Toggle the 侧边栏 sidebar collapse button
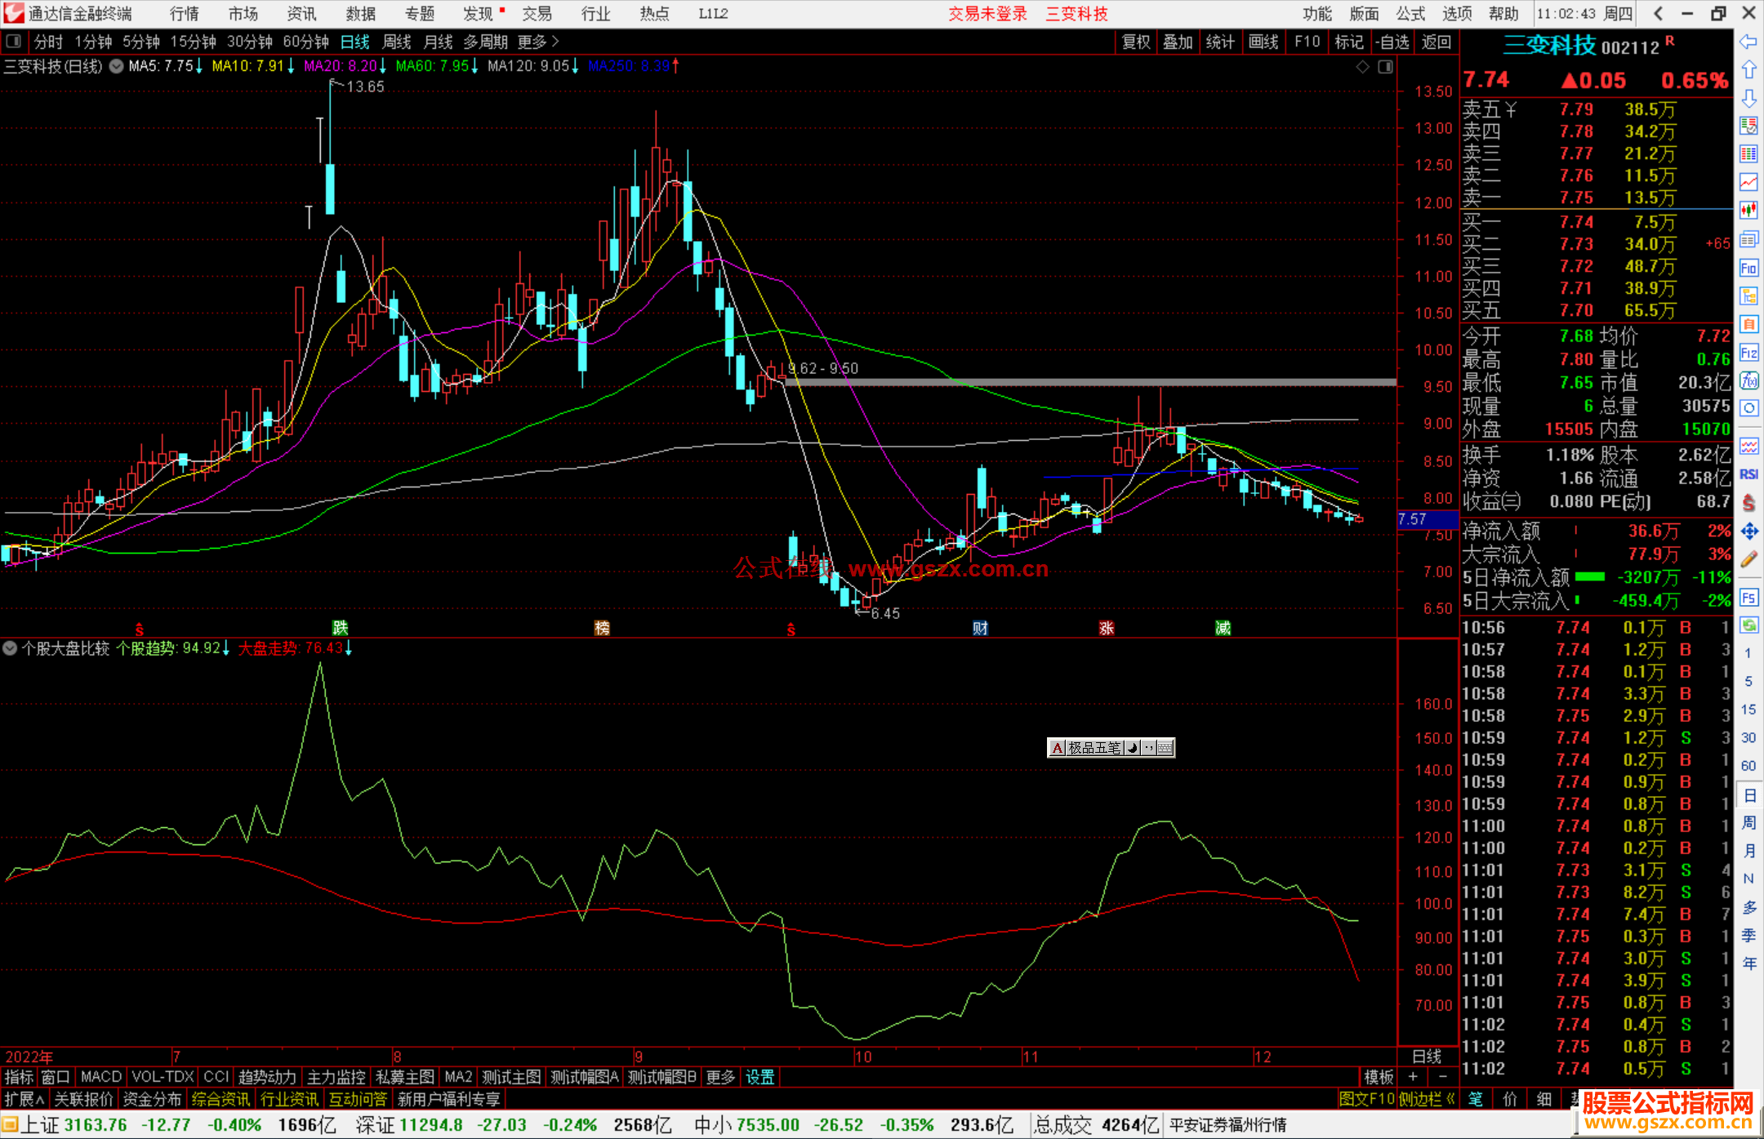Image resolution: width=1764 pixels, height=1139 pixels. [x=1427, y=1099]
